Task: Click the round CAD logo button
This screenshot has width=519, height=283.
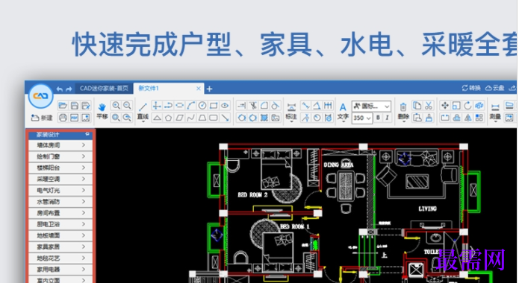Action: (41, 96)
